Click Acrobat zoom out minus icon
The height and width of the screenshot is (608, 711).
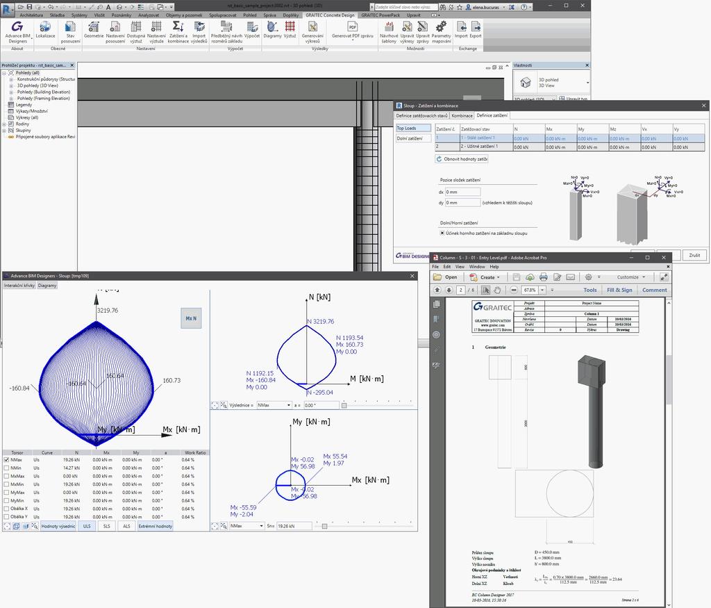click(514, 290)
